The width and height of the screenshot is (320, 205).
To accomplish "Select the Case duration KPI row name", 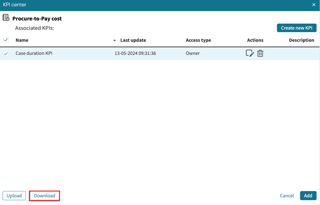I will 34,53.
